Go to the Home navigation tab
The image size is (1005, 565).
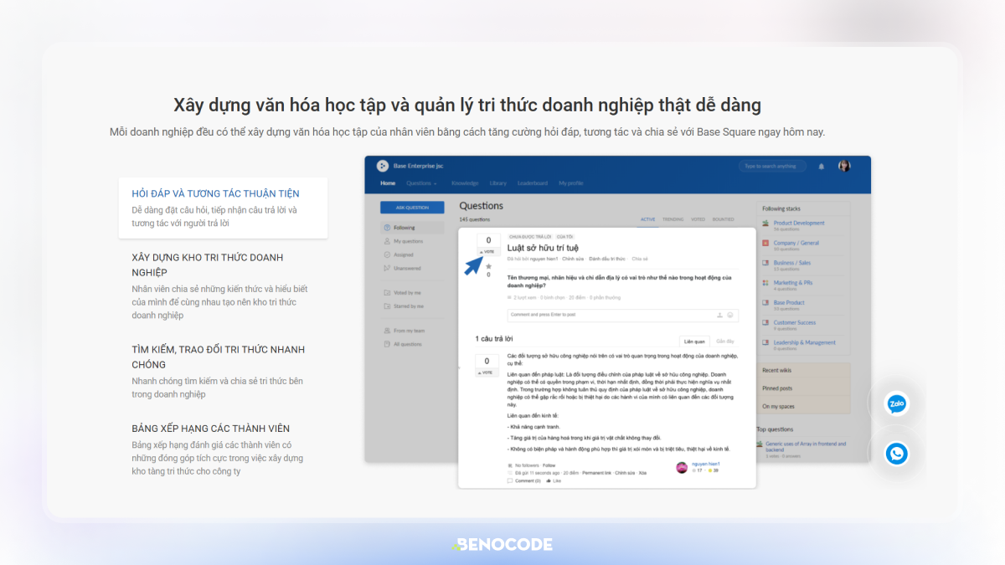388,183
